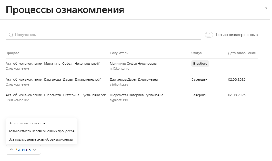Screen dimensions: 272x161
Task: Click the В работе status badge
Action: 200,64
